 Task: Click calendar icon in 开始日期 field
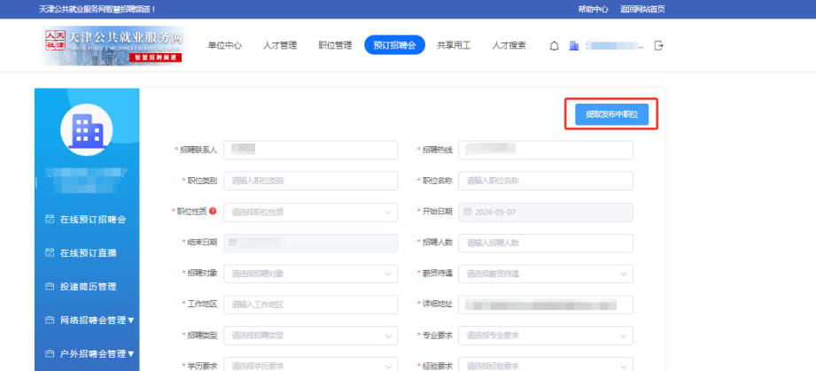[x=467, y=212]
